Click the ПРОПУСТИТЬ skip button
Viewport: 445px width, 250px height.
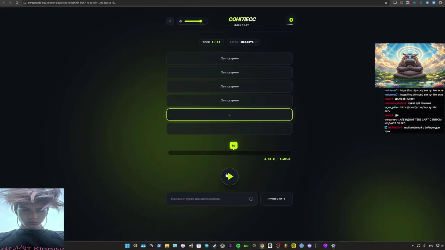pos(276,199)
